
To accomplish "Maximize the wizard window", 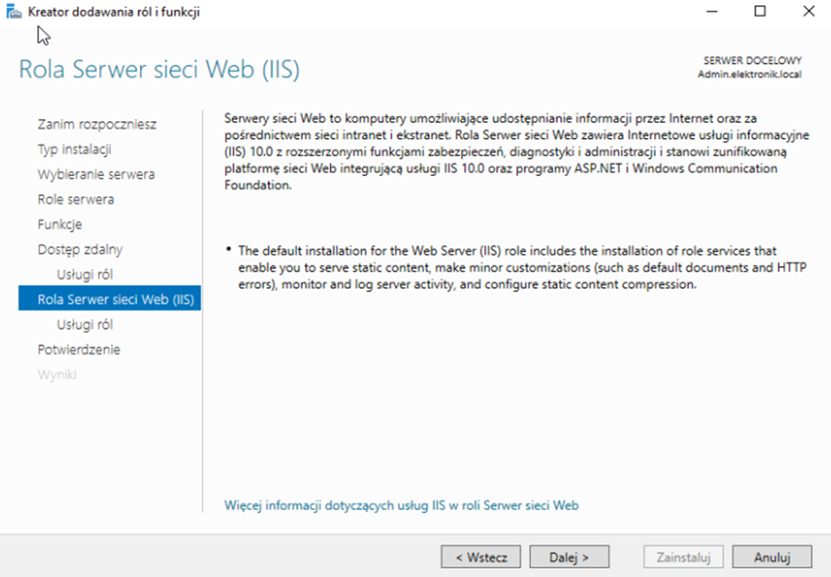I will pos(760,12).
